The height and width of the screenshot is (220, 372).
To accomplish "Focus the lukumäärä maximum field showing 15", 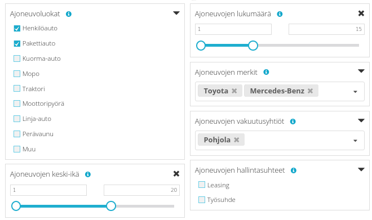I will tap(326, 29).
